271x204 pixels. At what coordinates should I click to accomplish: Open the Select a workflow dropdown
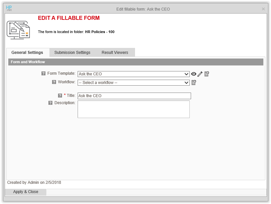[x=134, y=83]
